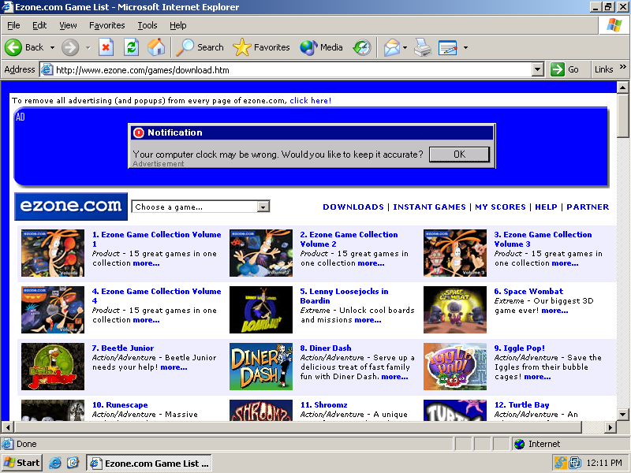Open the Help menu

pyautogui.click(x=178, y=25)
